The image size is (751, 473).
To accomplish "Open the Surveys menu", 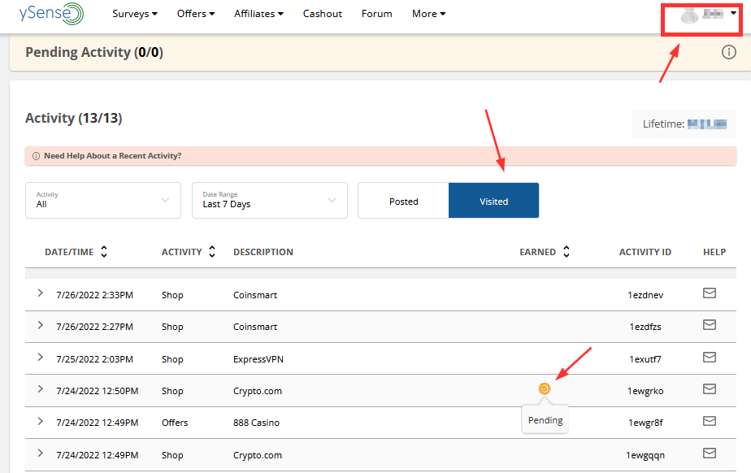I will (135, 14).
